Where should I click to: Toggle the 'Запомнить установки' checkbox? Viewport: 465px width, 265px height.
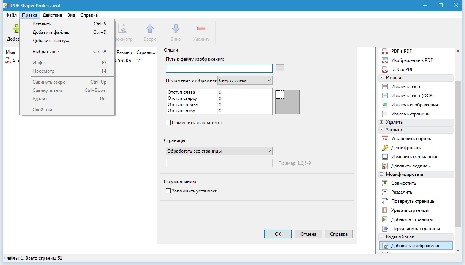tap(168, 191)
